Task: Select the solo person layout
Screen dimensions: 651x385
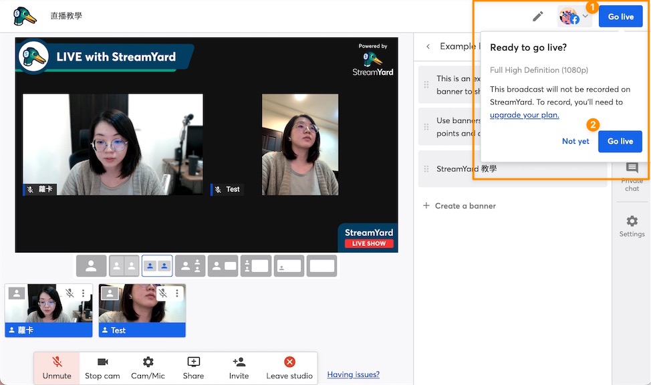Action: coord(92,266)
